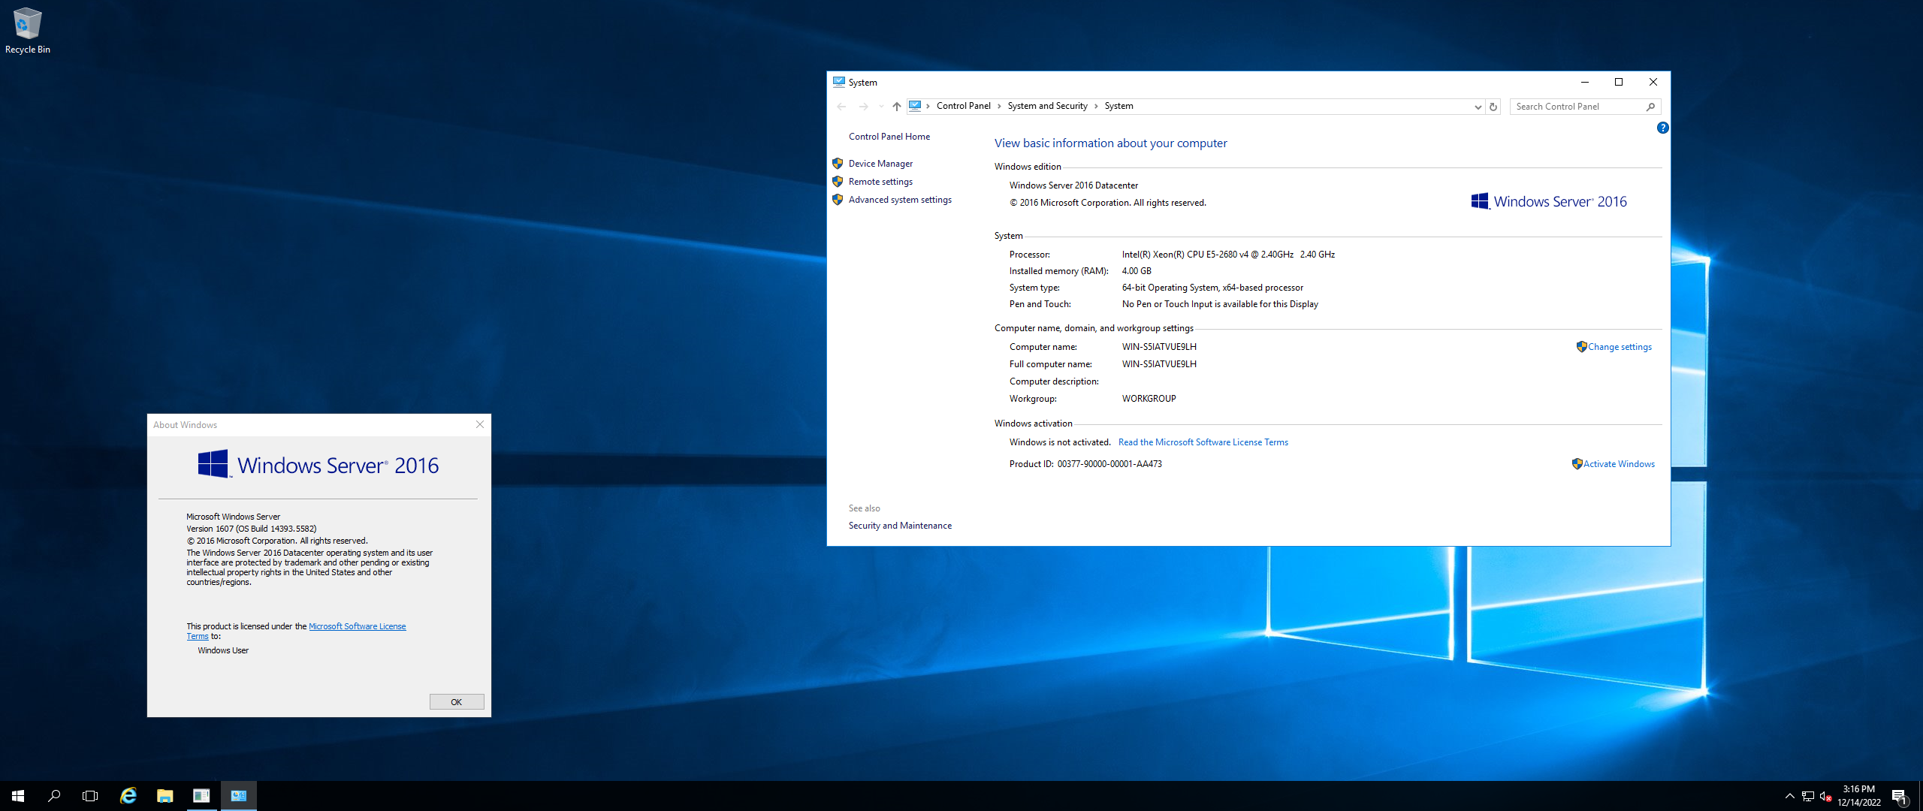
Task: Show hidden system tray icons
Action: (x=1789, y=796)
